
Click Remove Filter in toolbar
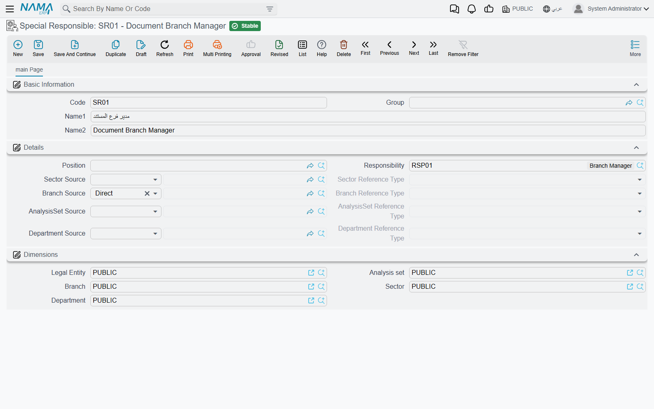coord(463,48)
